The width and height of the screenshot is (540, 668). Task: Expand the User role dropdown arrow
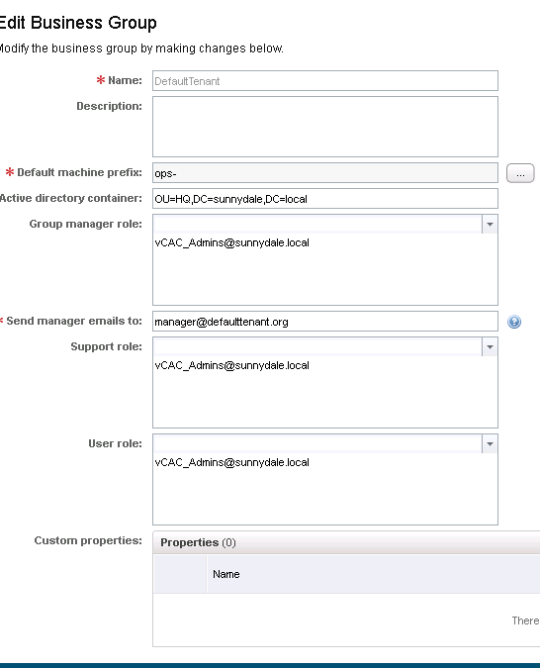[x=490, y=444]
